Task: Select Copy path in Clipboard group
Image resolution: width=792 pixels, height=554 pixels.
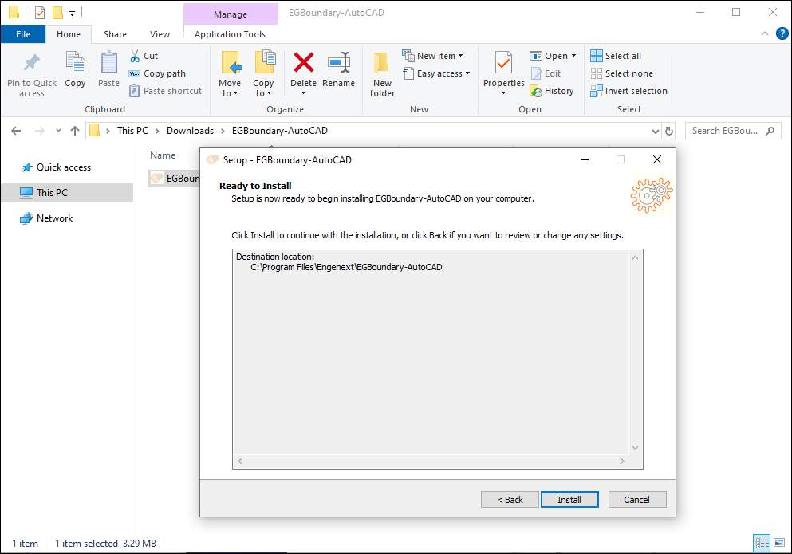Action: (x=157, y=73)
